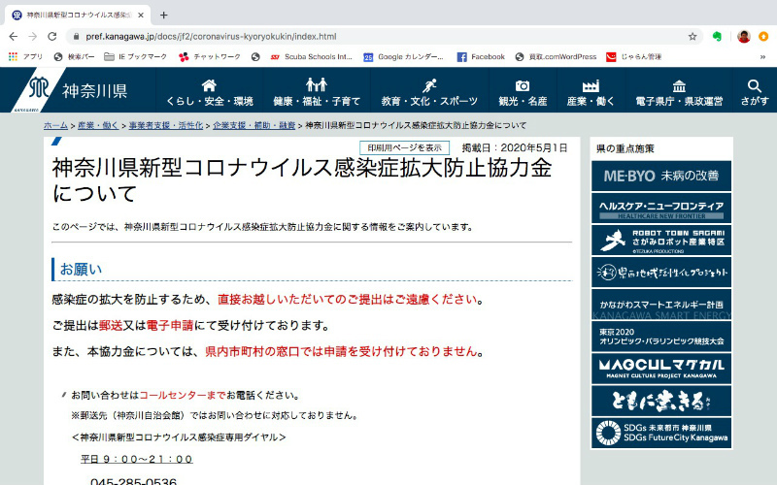Click the 掲載日：2020年5月1日 text

515,148
